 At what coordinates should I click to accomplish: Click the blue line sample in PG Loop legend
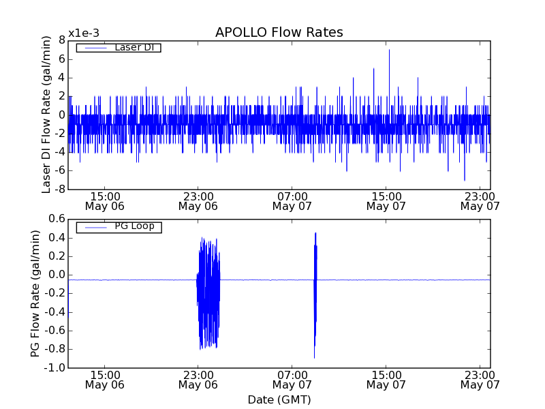[x=95, y=227]
